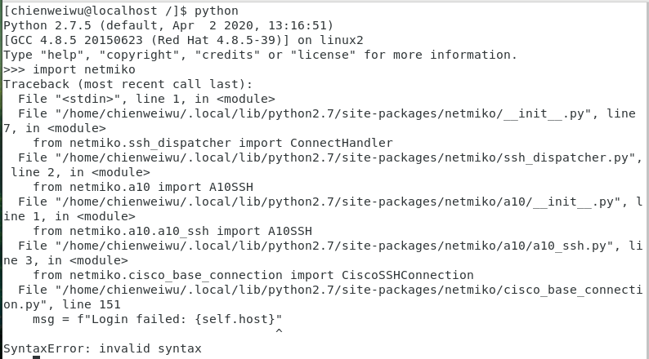Image resolution: width=649 pixels, height=359 pixels.
Task: Click the ConnectHandler import line
Action: tap(213, 143)
